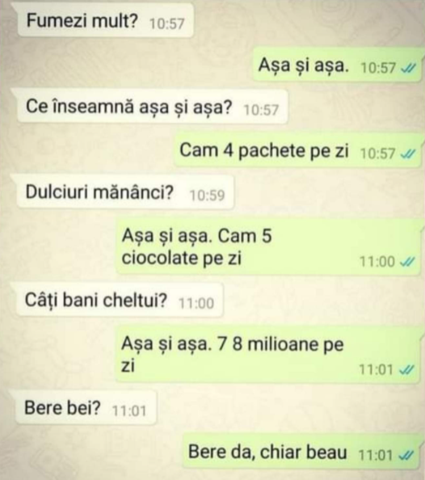Click double-check ticks on 'Cam 4 pachete pe zi'

click(x=409, y=154)
